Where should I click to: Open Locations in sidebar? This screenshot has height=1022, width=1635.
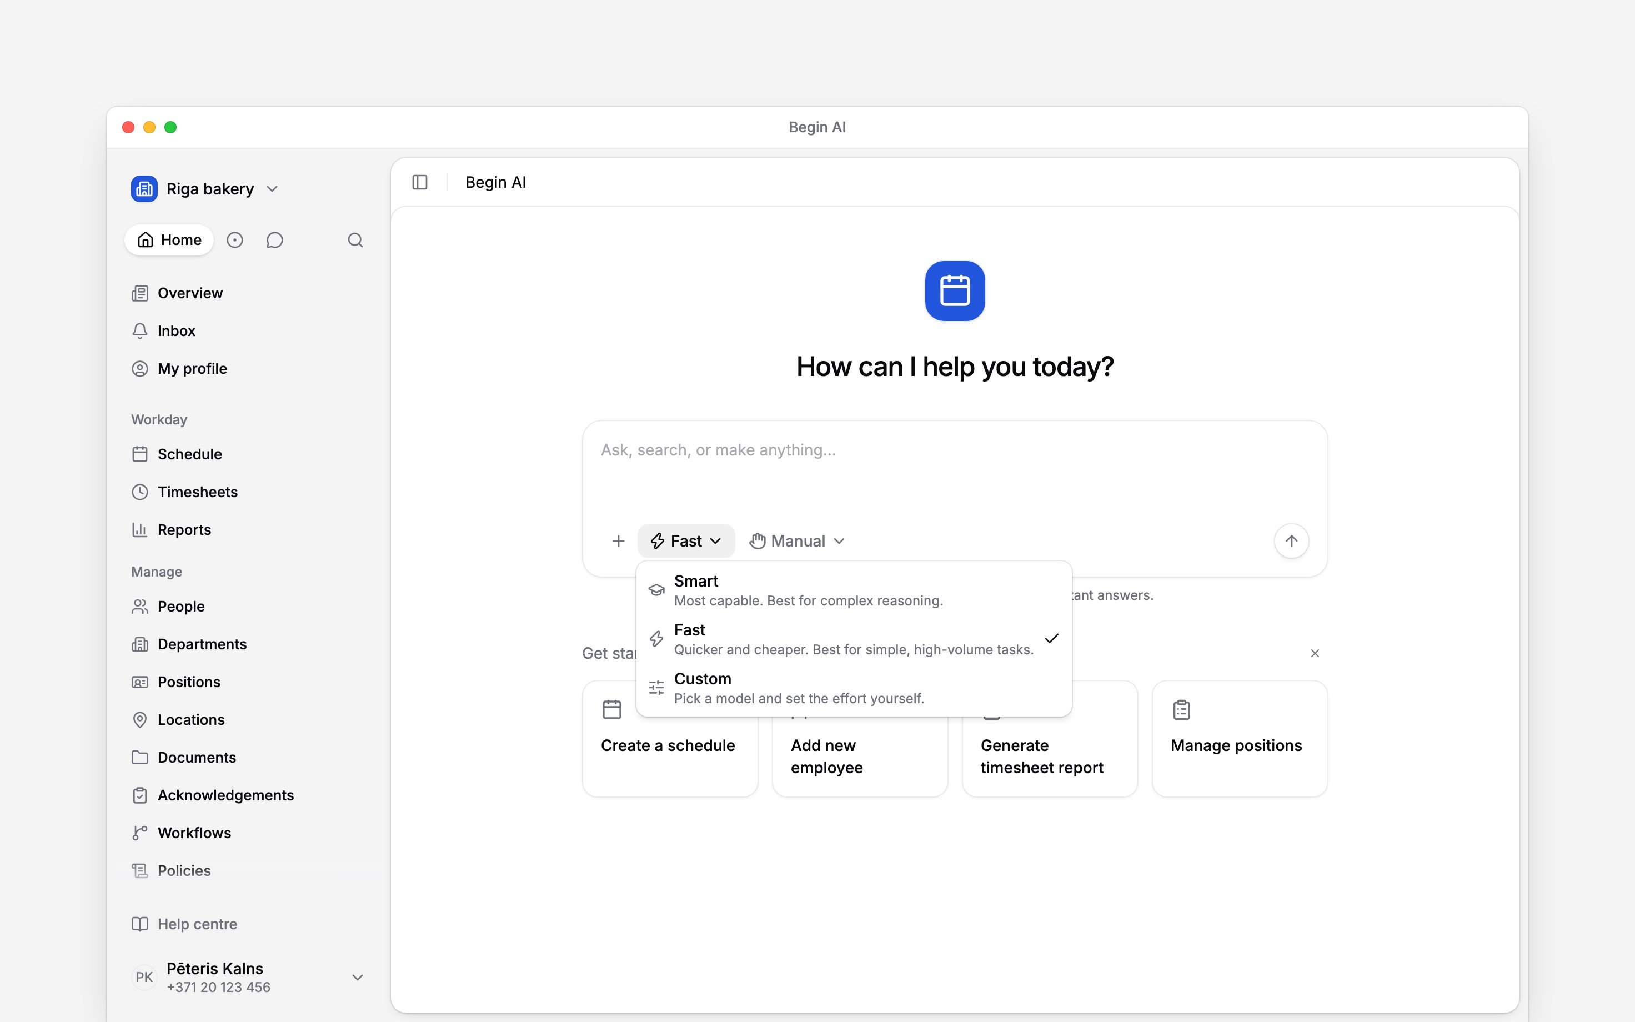coord(247,720)
